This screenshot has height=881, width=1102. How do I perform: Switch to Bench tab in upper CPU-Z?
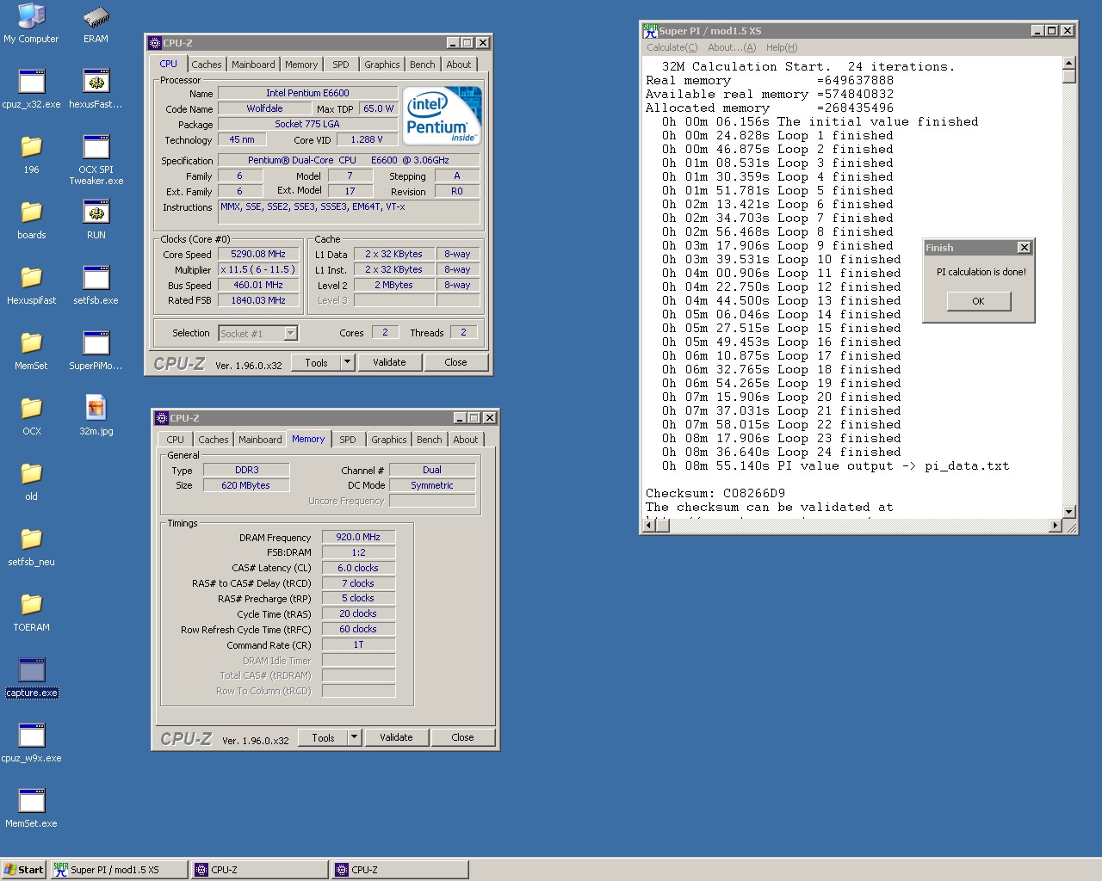pos(423,65)
